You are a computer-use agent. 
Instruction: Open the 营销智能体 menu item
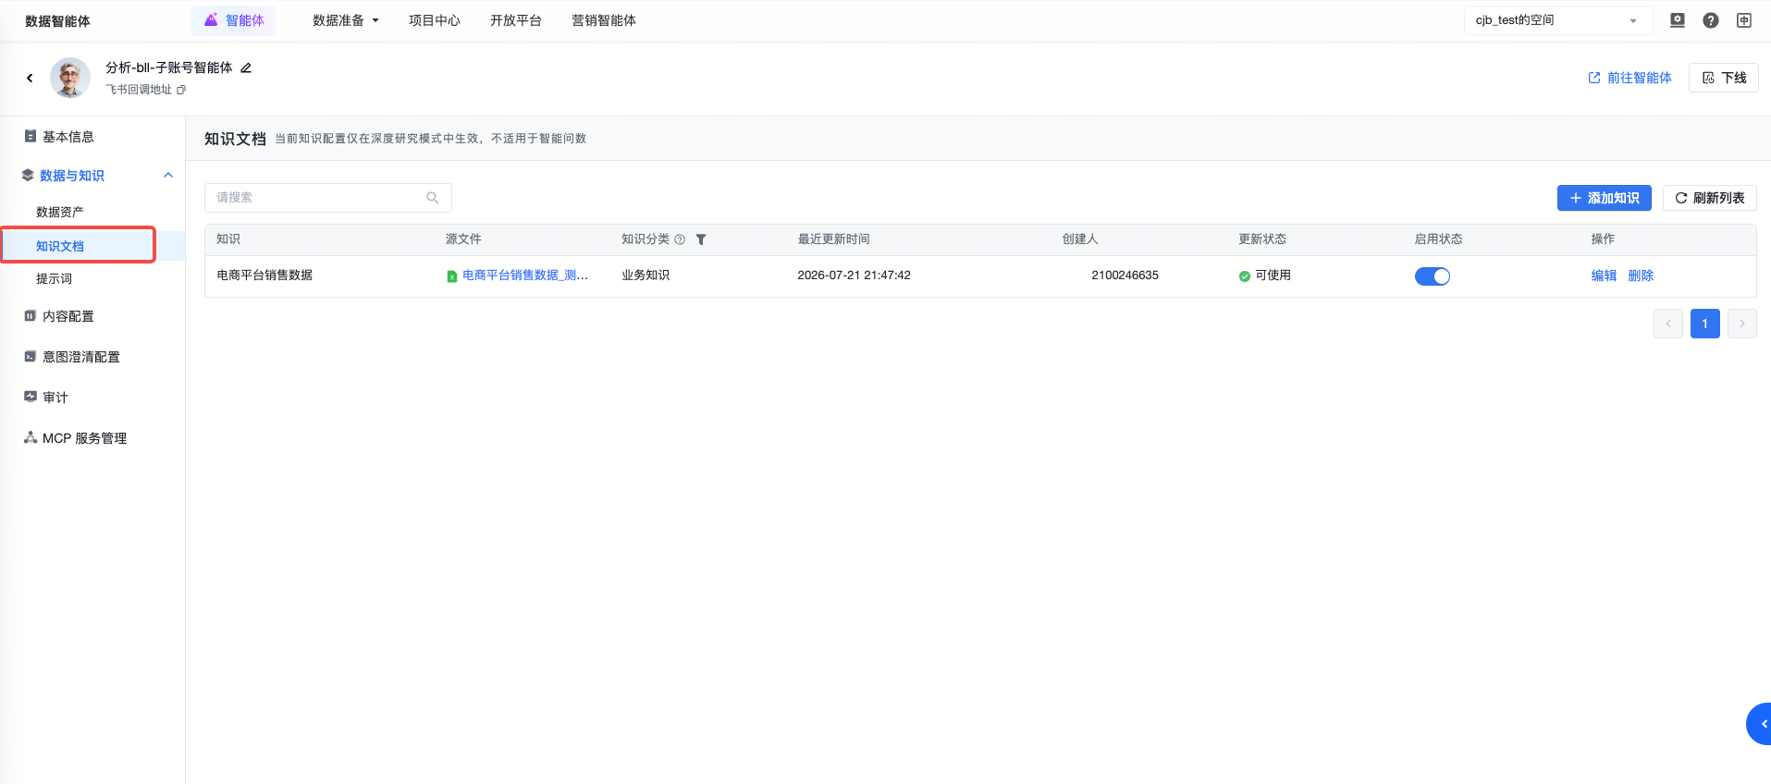point(604,20)
